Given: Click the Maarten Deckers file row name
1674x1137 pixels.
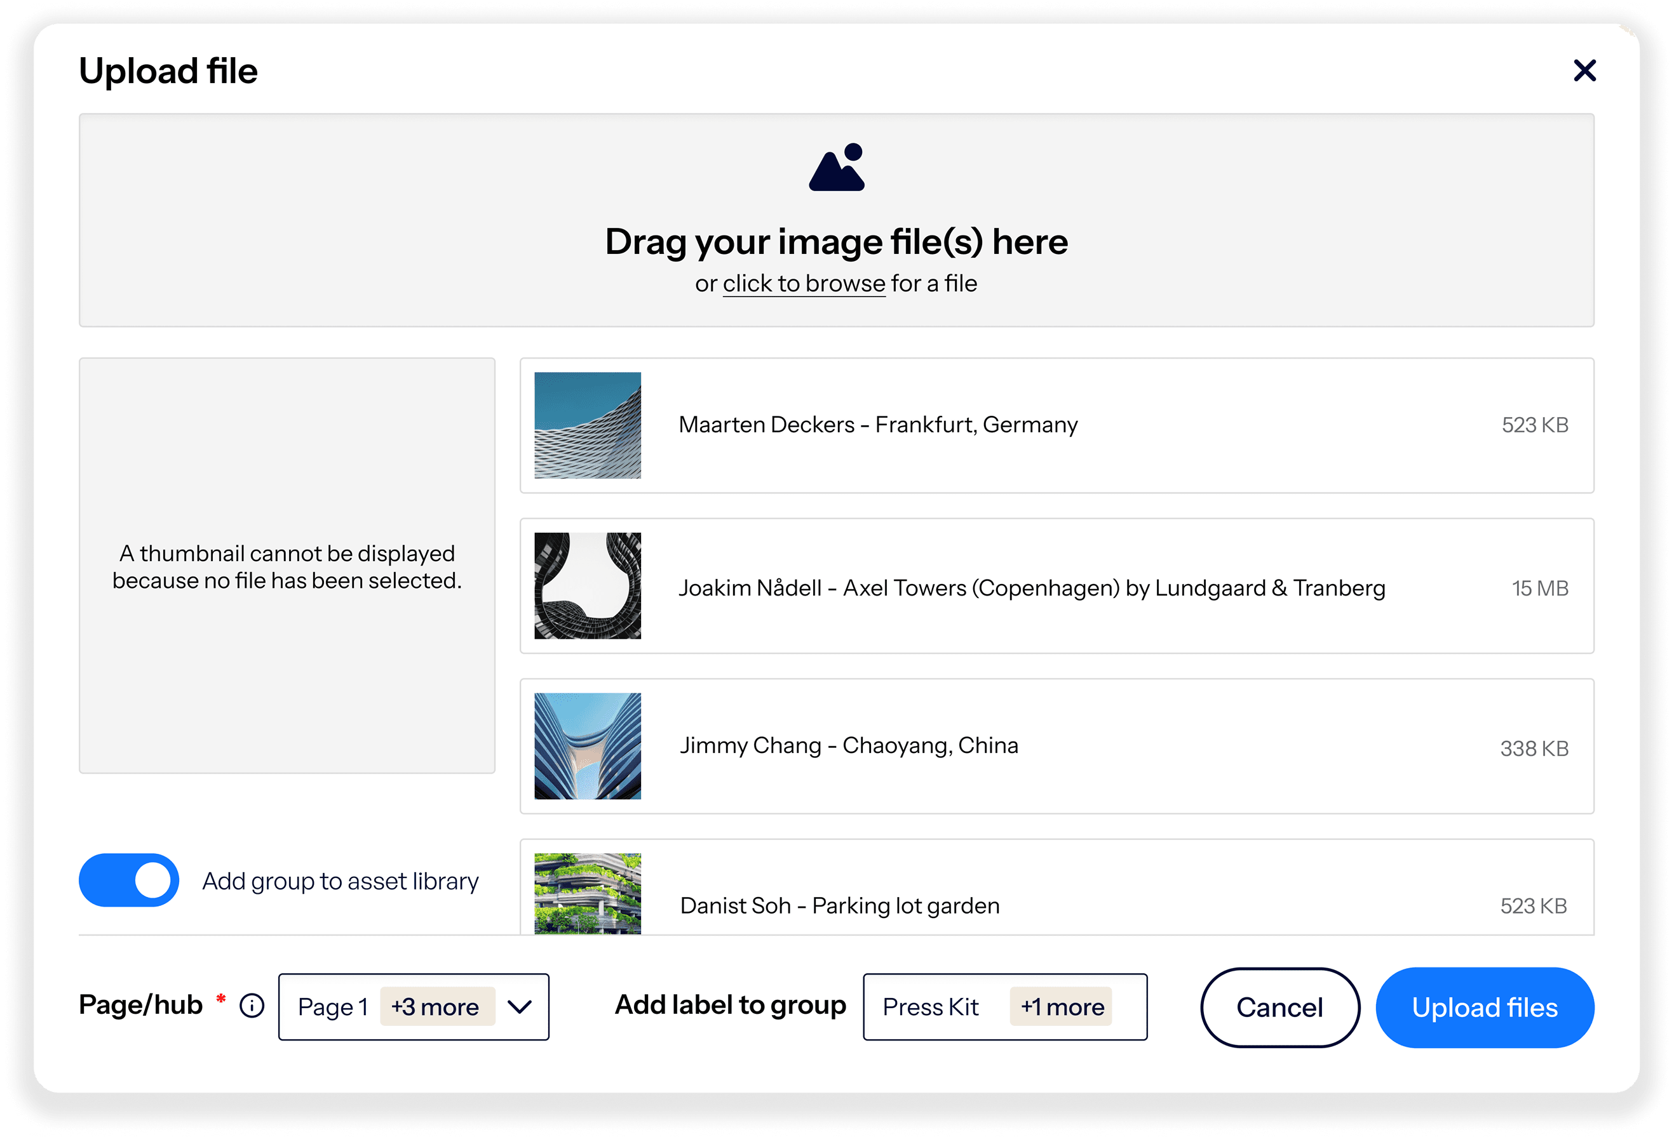Looking at the screenshot, I should [877, 425].
